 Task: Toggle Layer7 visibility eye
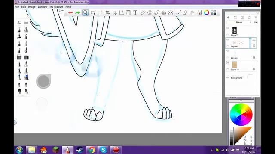point(228,28)
